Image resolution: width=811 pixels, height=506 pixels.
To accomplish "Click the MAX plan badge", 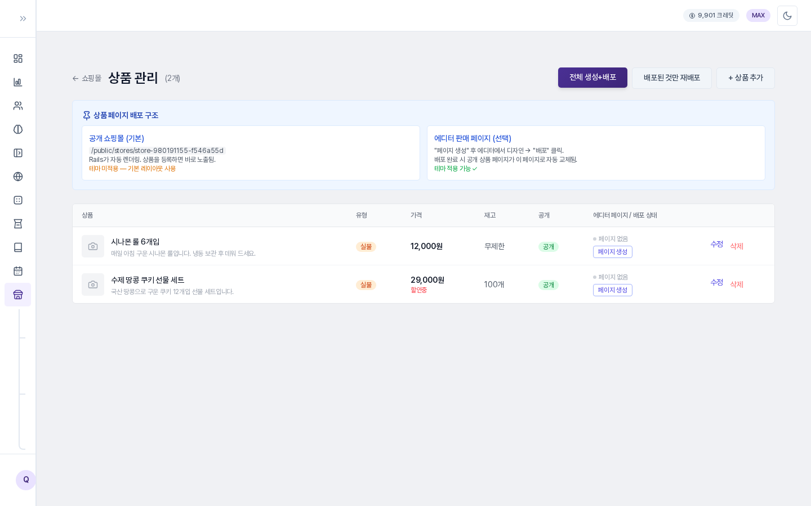I will point(758,16).
